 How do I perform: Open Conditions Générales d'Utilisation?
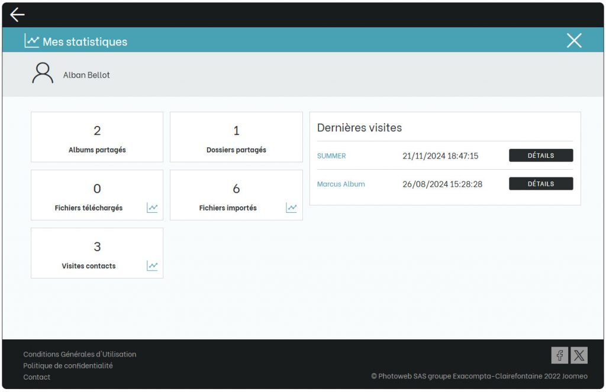click(80, 354)
